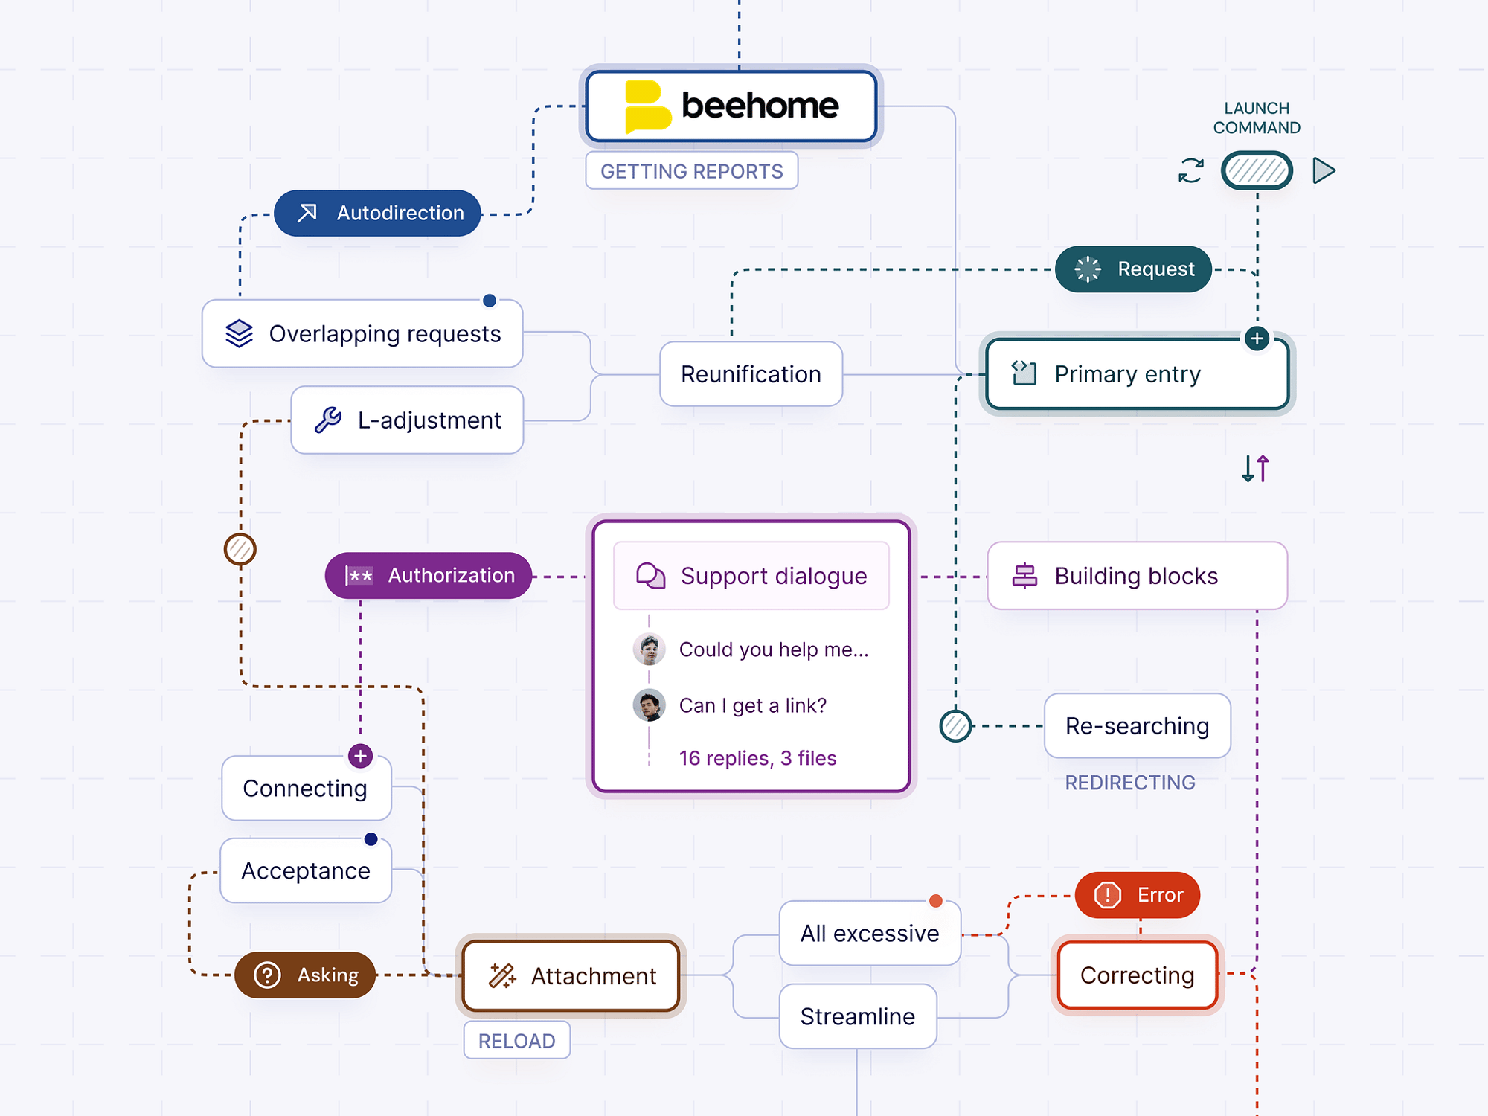
Task: Open the Reunification node
Action: coord(751,374)
